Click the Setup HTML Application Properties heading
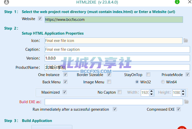Image resolution: width=192 pixels, height=129 pixels. click(53, 33)
